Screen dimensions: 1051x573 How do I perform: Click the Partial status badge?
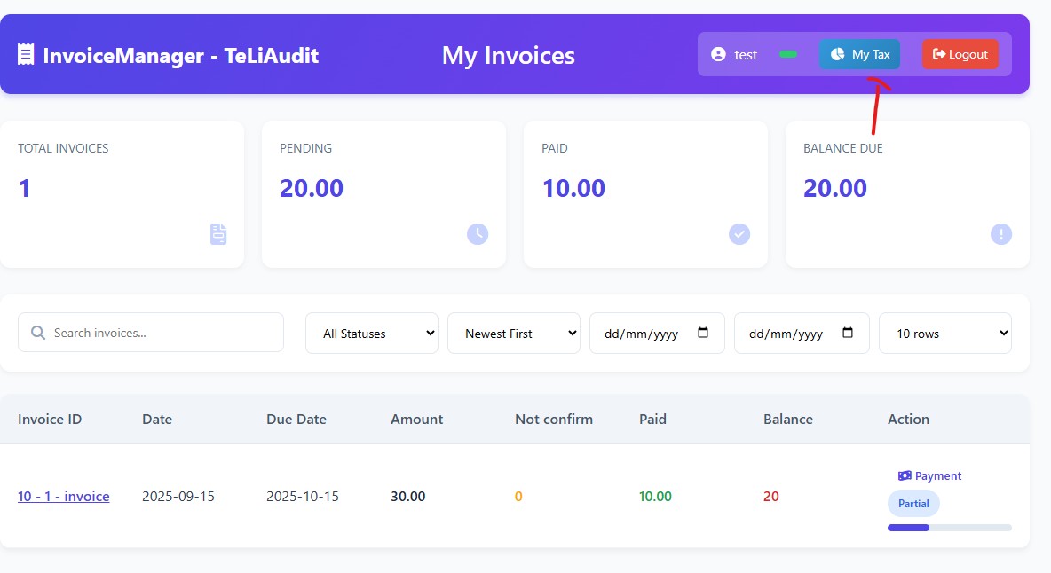tap(913, 504)
